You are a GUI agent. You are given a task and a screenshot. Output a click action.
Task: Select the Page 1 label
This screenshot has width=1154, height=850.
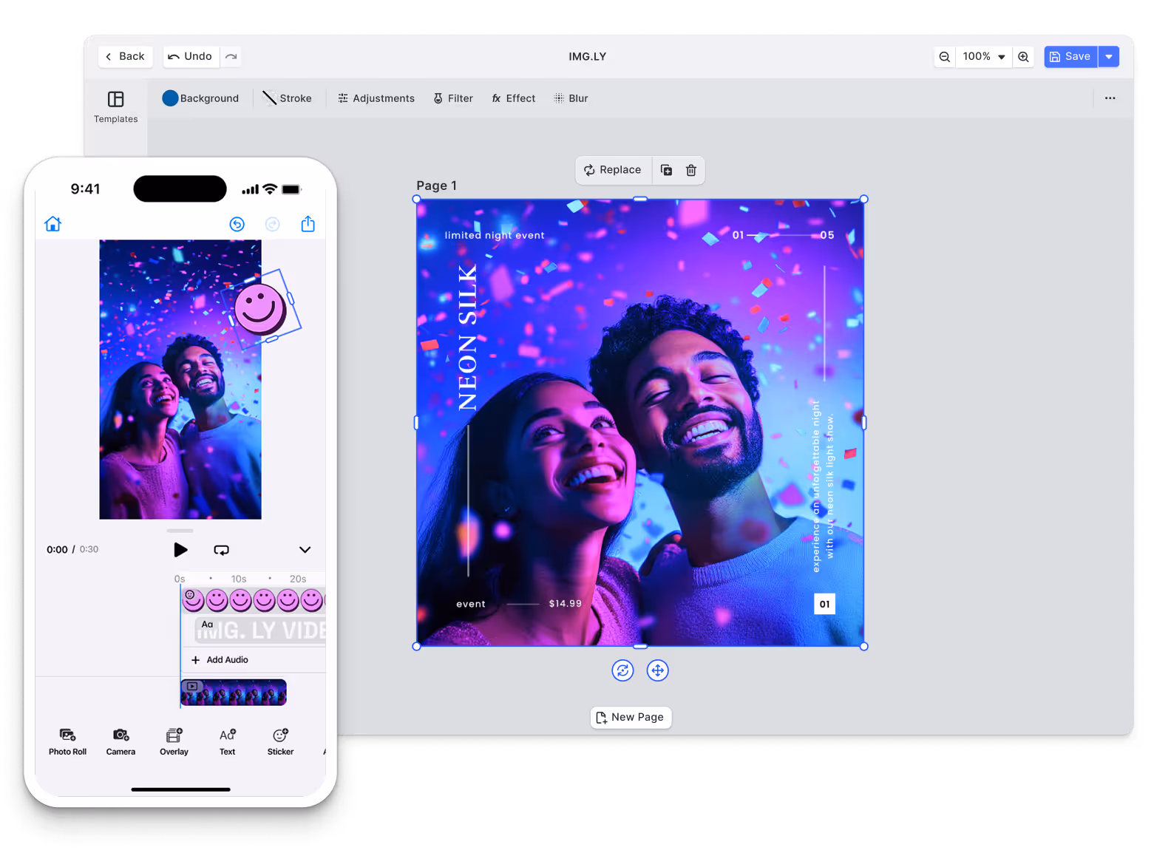(436, 186)
